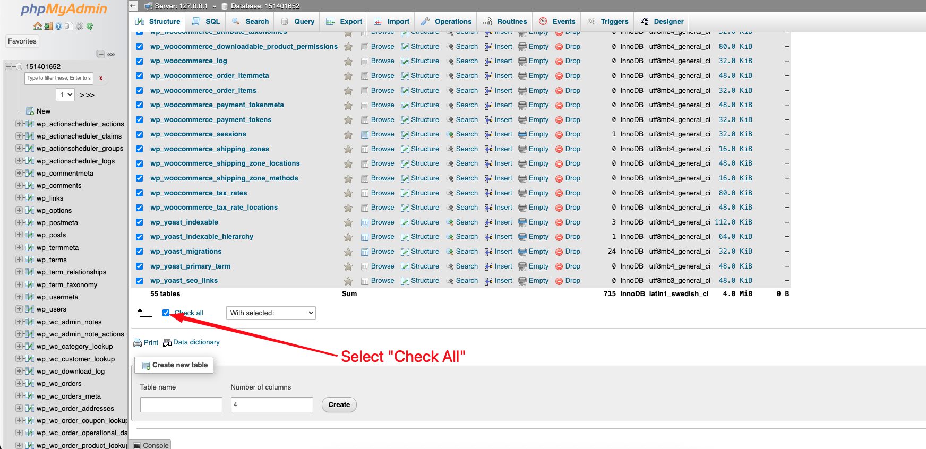
Task: Open the Operations tab
Action: tap(447, 22)
